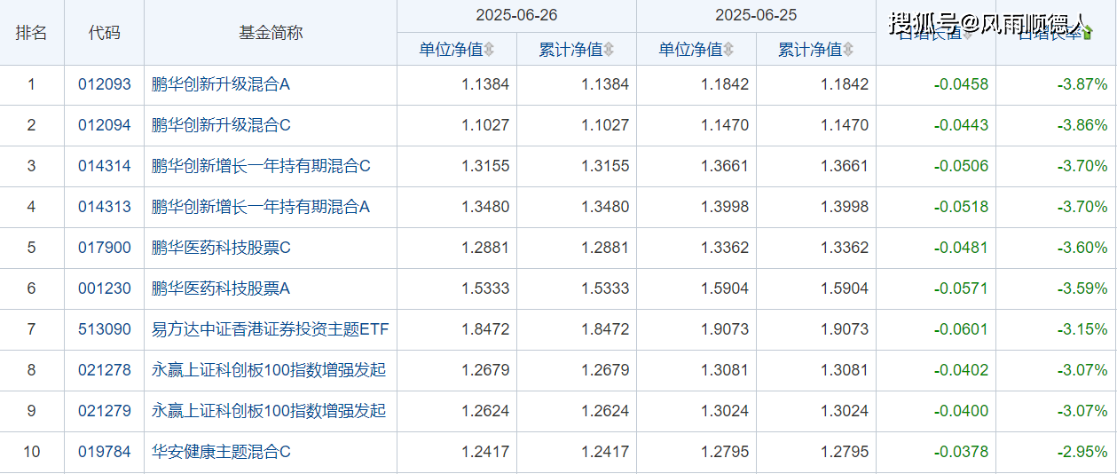1117x474 pixels.
Task: Open fund code 001230 link
Action: (x=105, y=288)
